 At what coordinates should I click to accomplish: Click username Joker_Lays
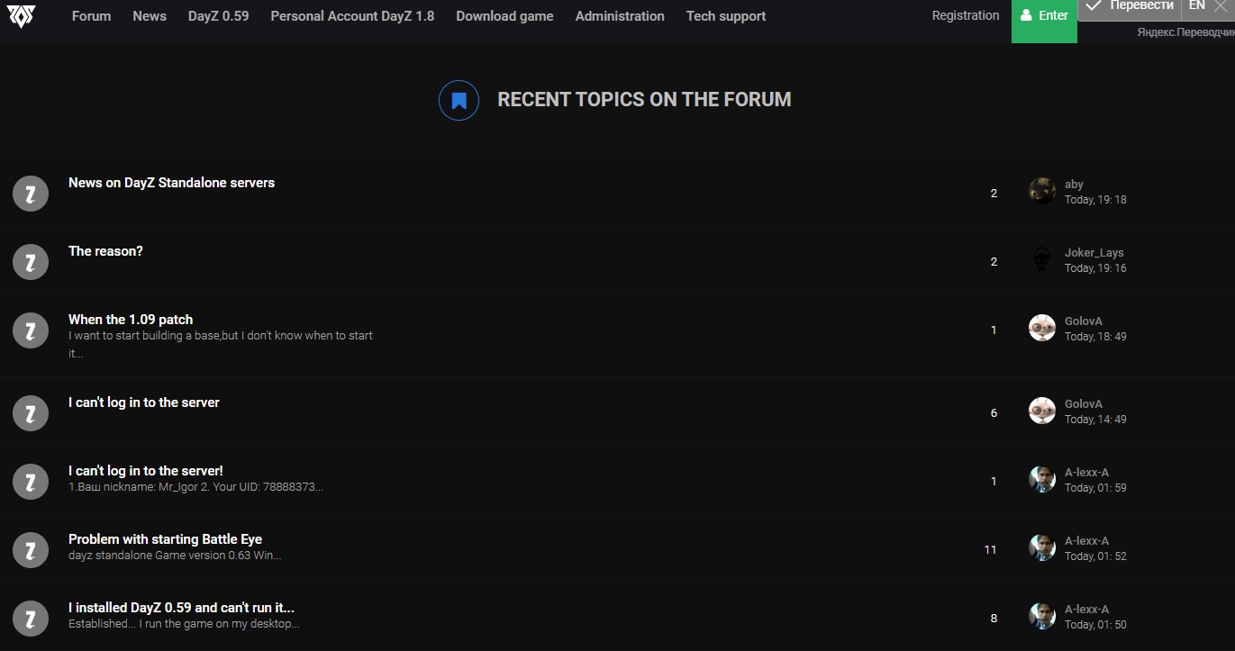point(1094,253)
